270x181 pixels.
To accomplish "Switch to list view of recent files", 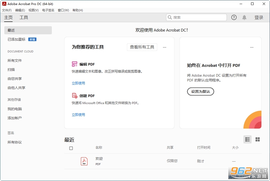I will click(x=247, y=139).
